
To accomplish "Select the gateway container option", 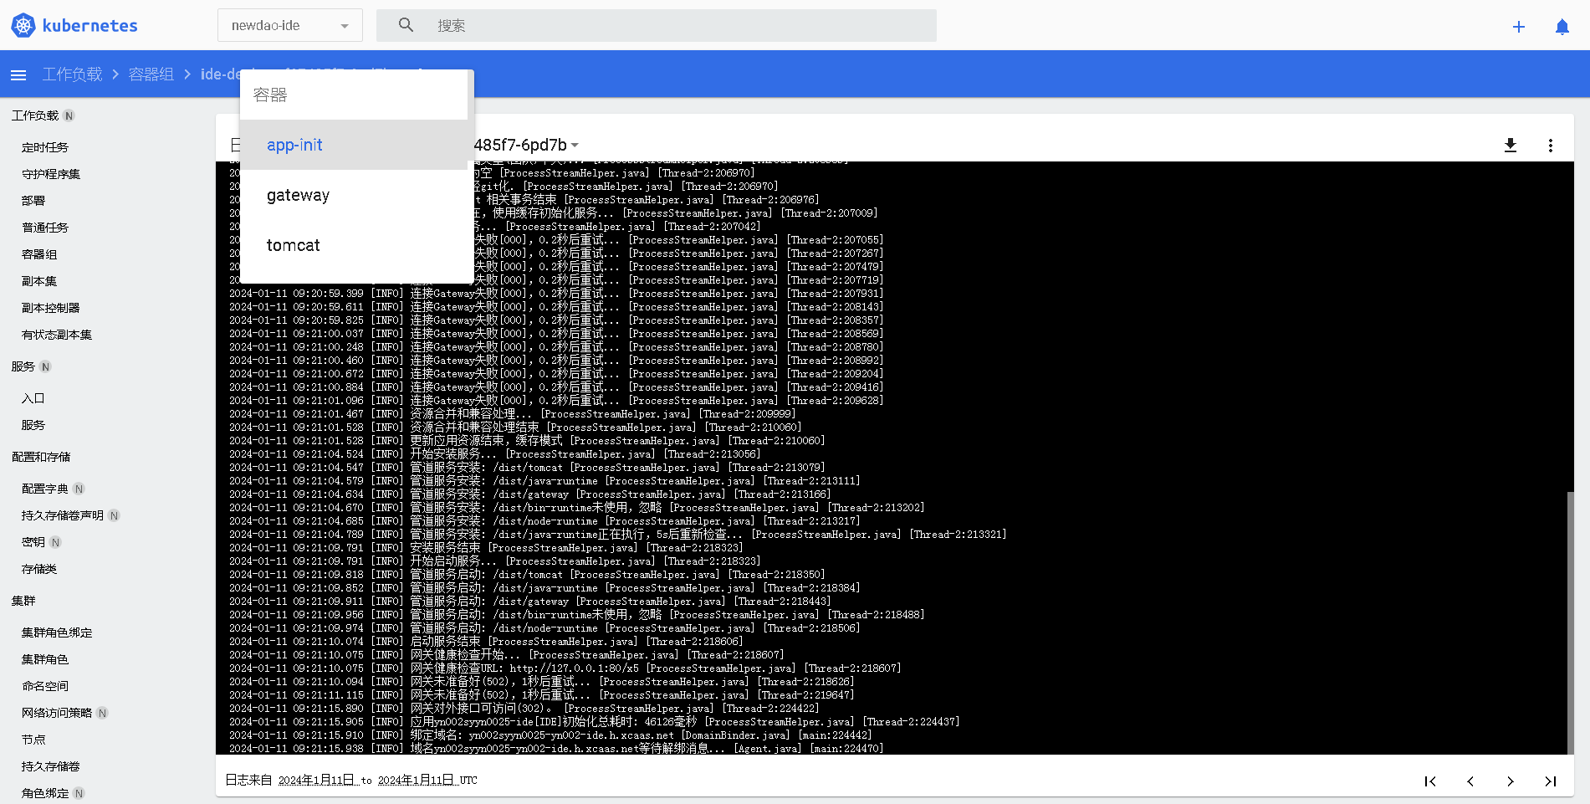I will pyautogui.click(x=354, y=195).
